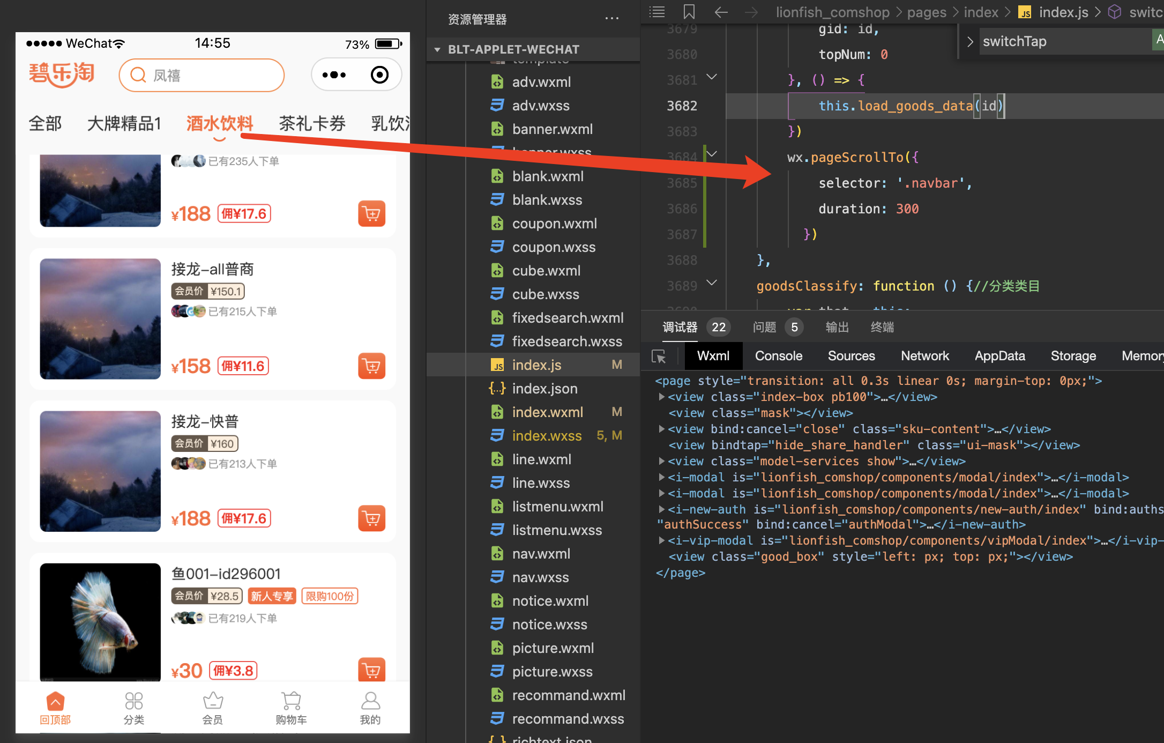Tap the capsule close target icon
The image size is (1164, 743).
[379, 75]
